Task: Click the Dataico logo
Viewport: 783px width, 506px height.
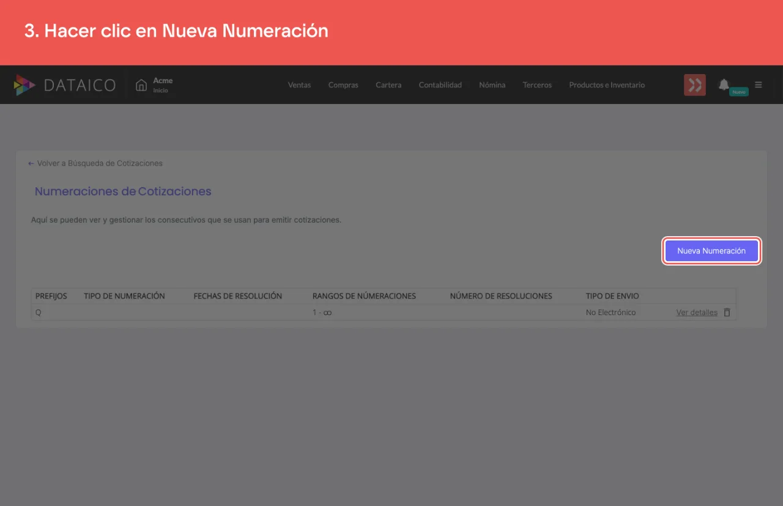Action: point(65,85)
